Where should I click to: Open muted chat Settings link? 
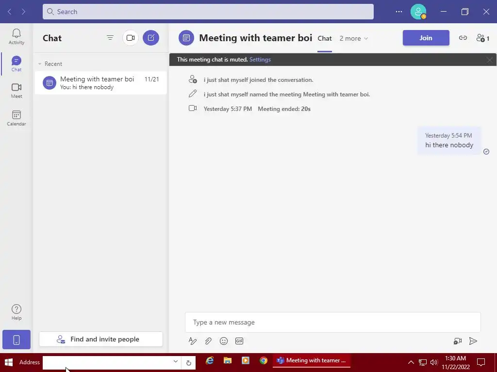pyautogui.click(x=260, y=60)
